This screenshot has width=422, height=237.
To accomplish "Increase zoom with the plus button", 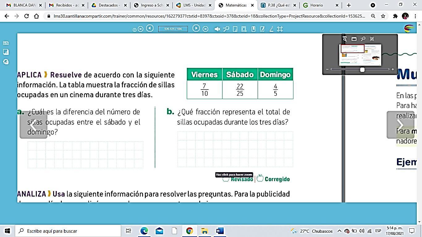I will (x=393, y=69).
